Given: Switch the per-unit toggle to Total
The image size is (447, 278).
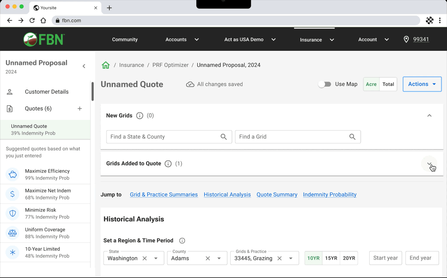Looking at the screenshot, I should tap(388, 84).
